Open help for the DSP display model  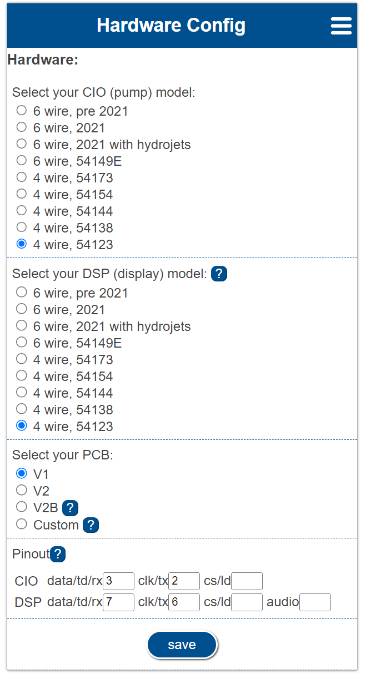(219, 274)
